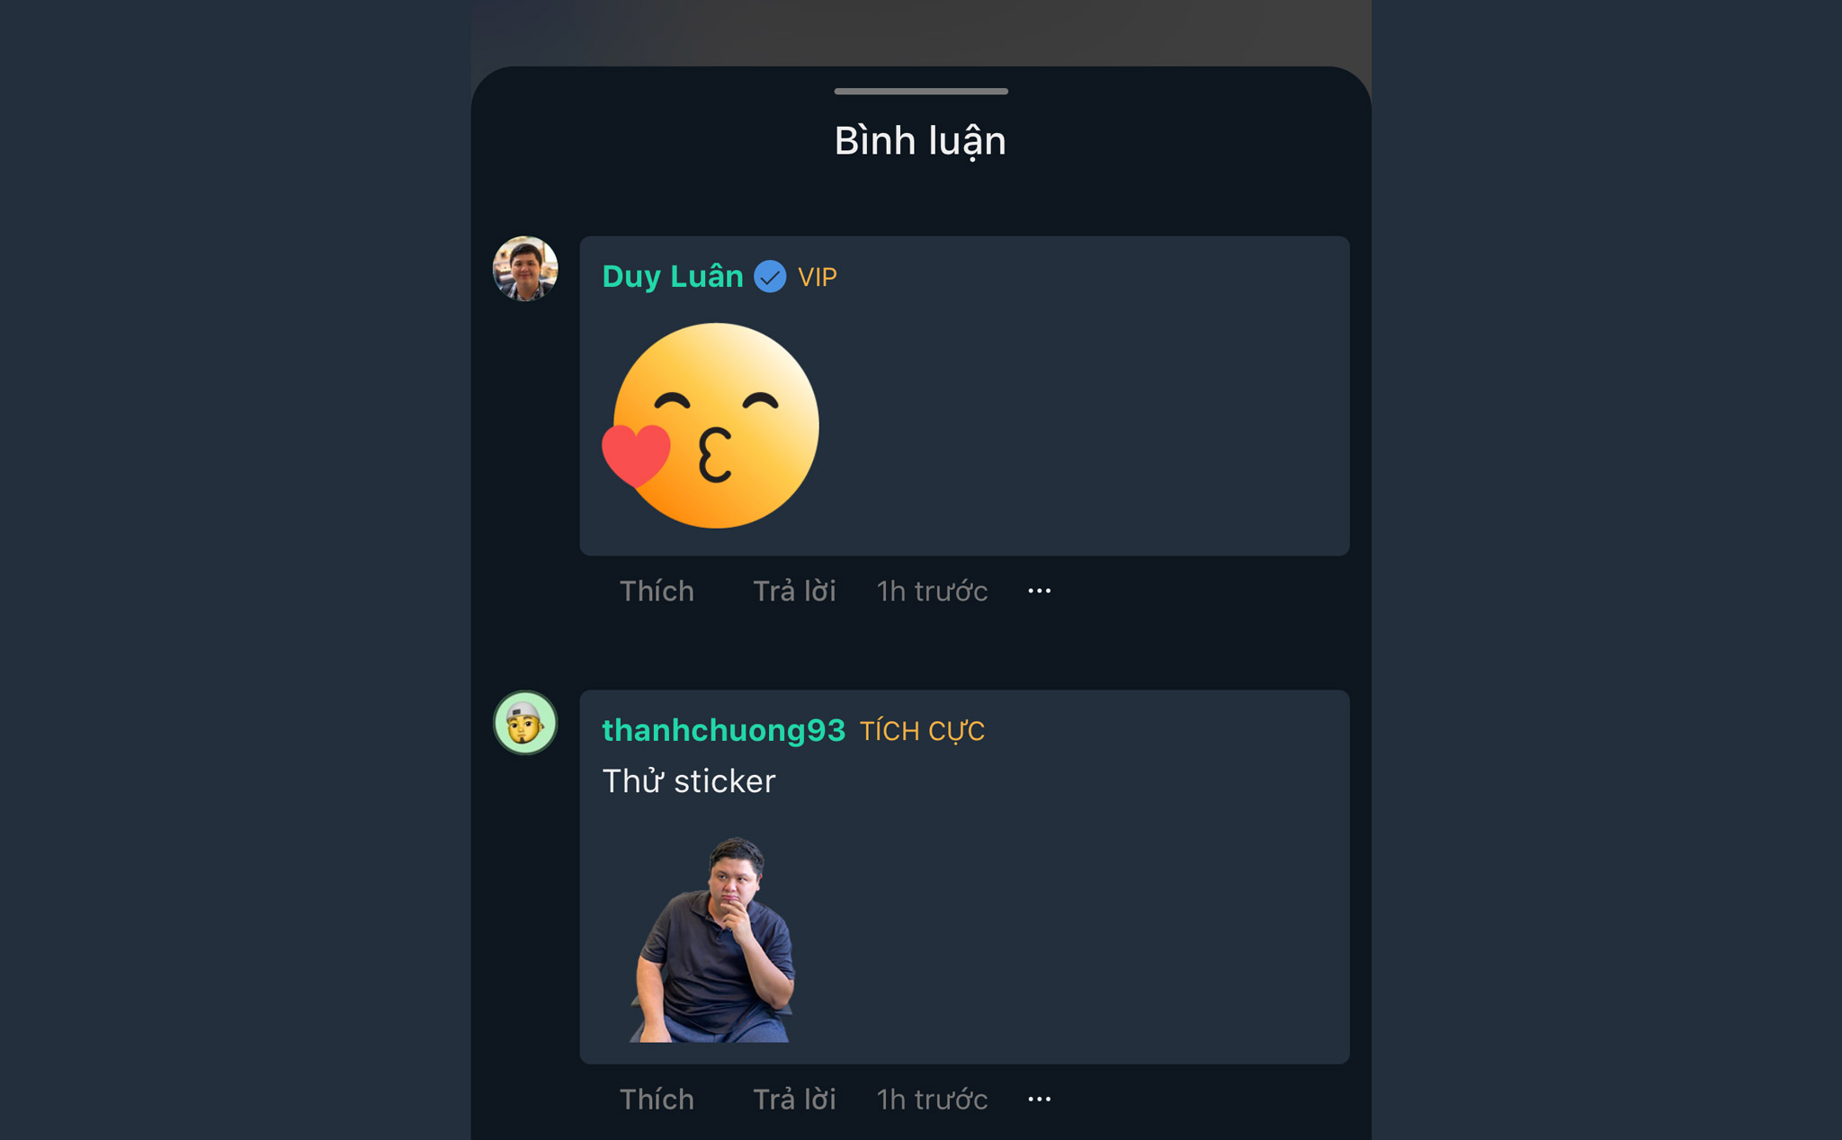
Task: Like Duy Luân's sticker comment
Action: pyautogui.click(x=656, y=591)
